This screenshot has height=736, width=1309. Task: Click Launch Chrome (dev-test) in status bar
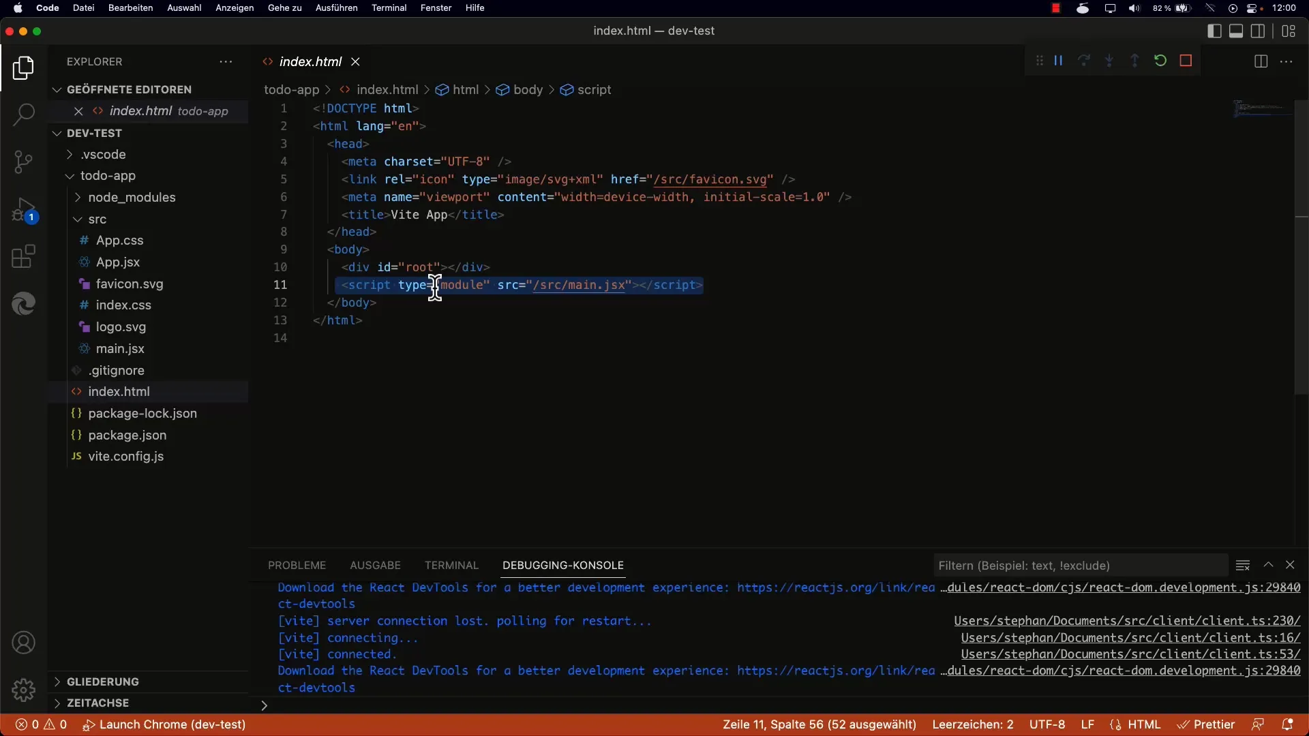[x=164, y=724]
